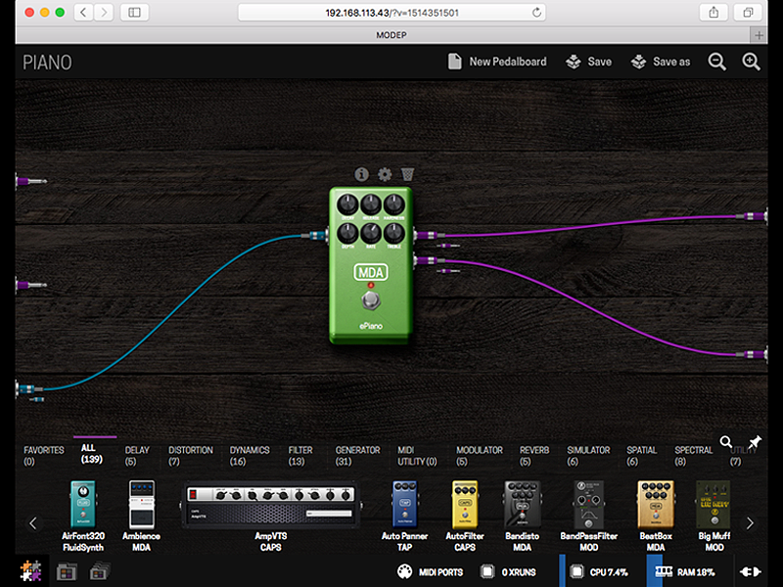Select the BeatBox MDA plugin
Screen dimensions: 783x587
coord(656,517)
